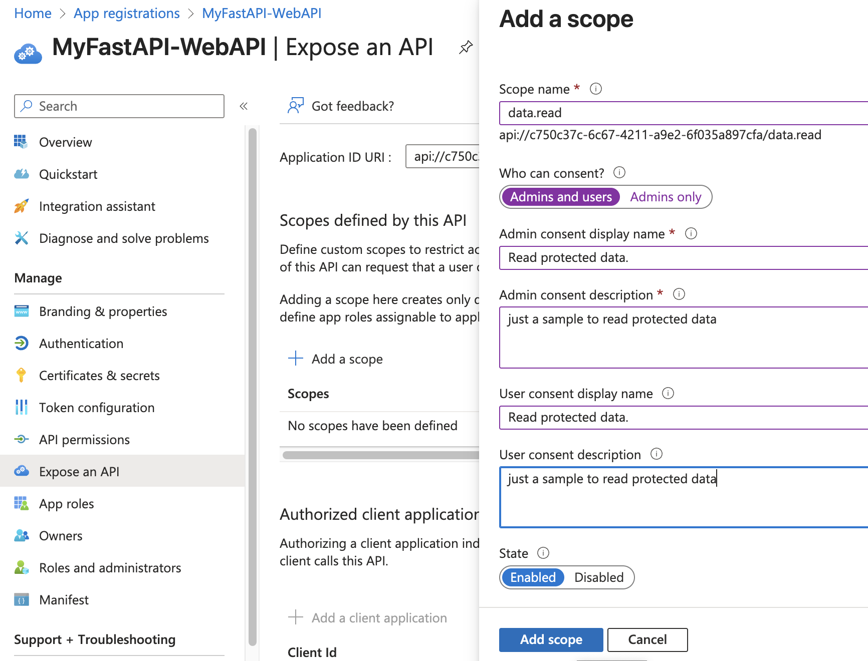
Task: Click Admin consent description info icon
Action: coord(679,294)
